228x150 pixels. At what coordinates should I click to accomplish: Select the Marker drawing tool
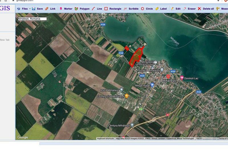66,9
